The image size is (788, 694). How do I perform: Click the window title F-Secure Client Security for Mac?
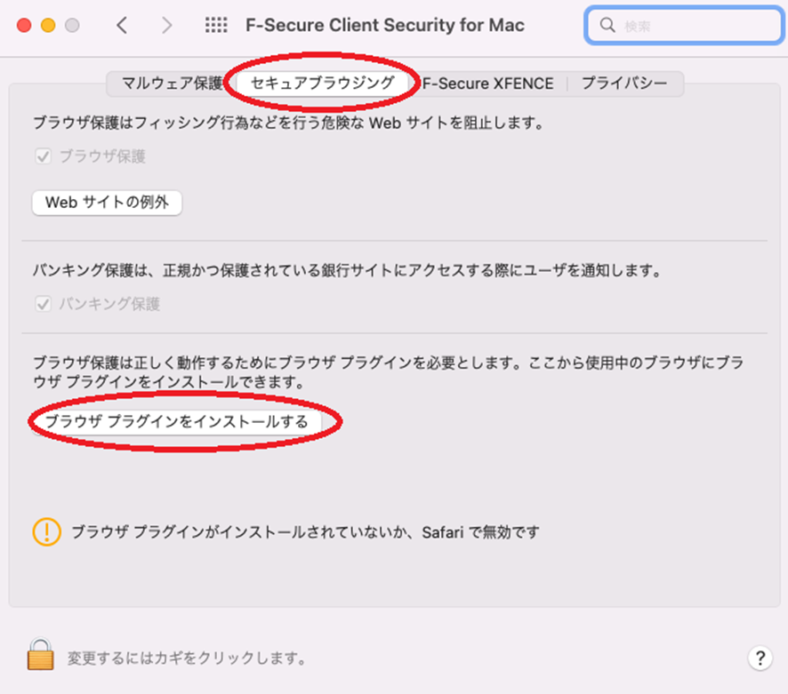point(385,25)
